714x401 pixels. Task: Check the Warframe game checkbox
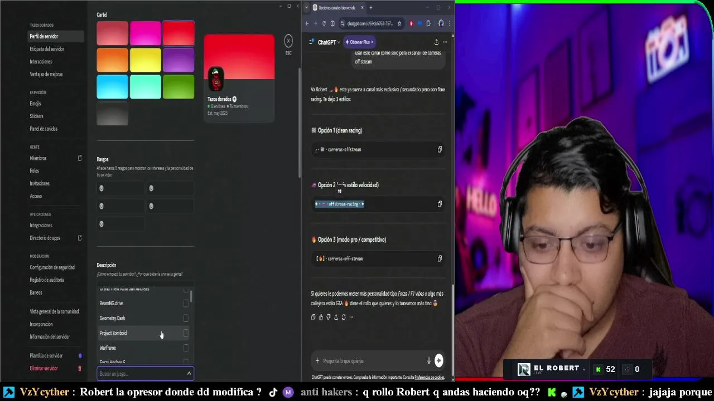[x=186, y=348]
